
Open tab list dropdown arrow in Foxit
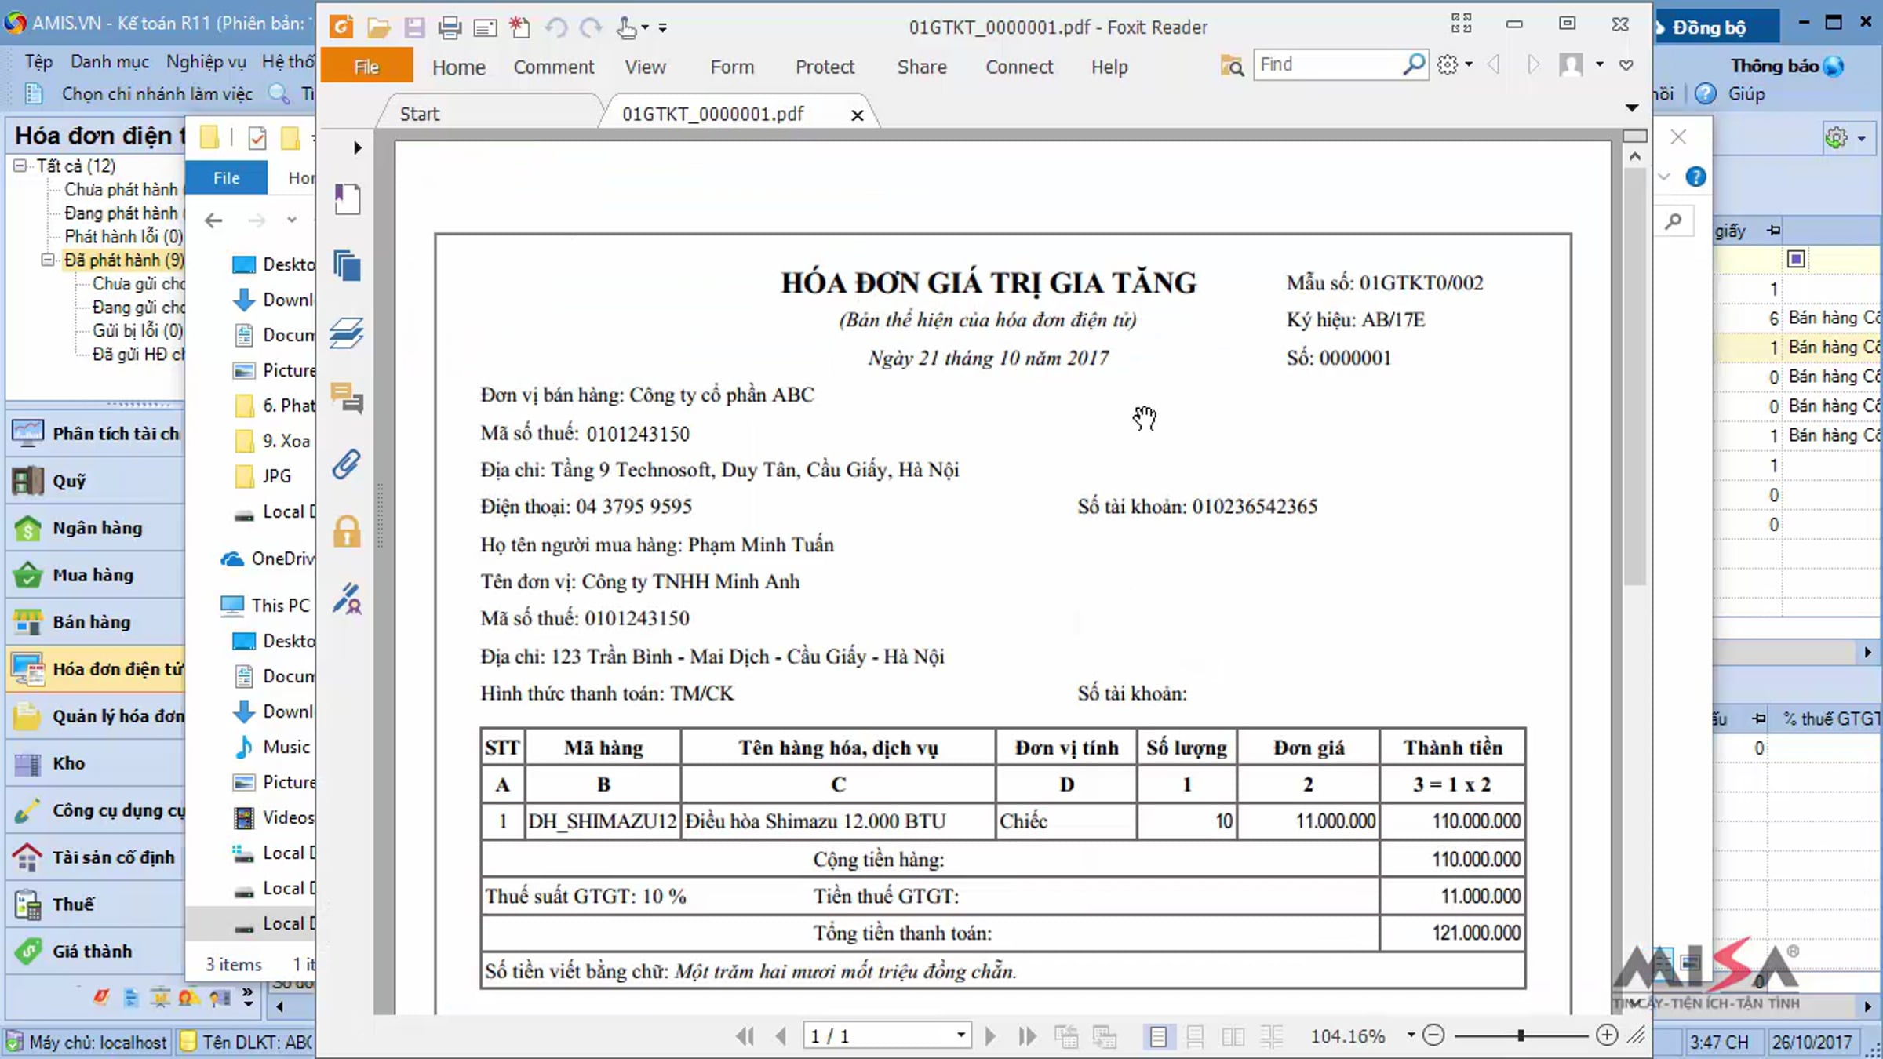click(x=1632, y=107)
